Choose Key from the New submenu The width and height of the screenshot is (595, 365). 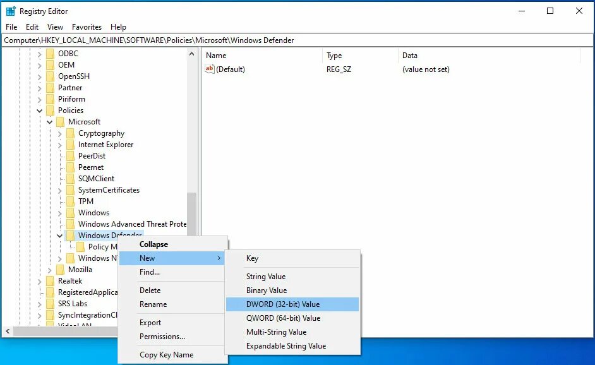point(292,258)
